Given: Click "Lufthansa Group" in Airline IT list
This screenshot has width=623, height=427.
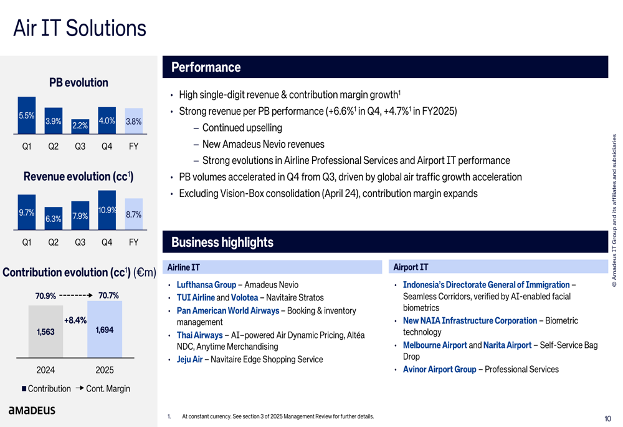Looking at the screenshot, I should pos(206,285).
